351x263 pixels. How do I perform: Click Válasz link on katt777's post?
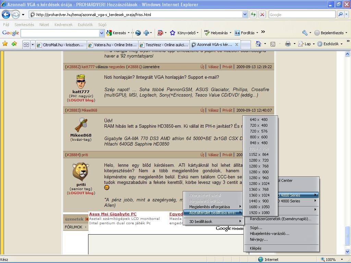(x=213, y=67)
